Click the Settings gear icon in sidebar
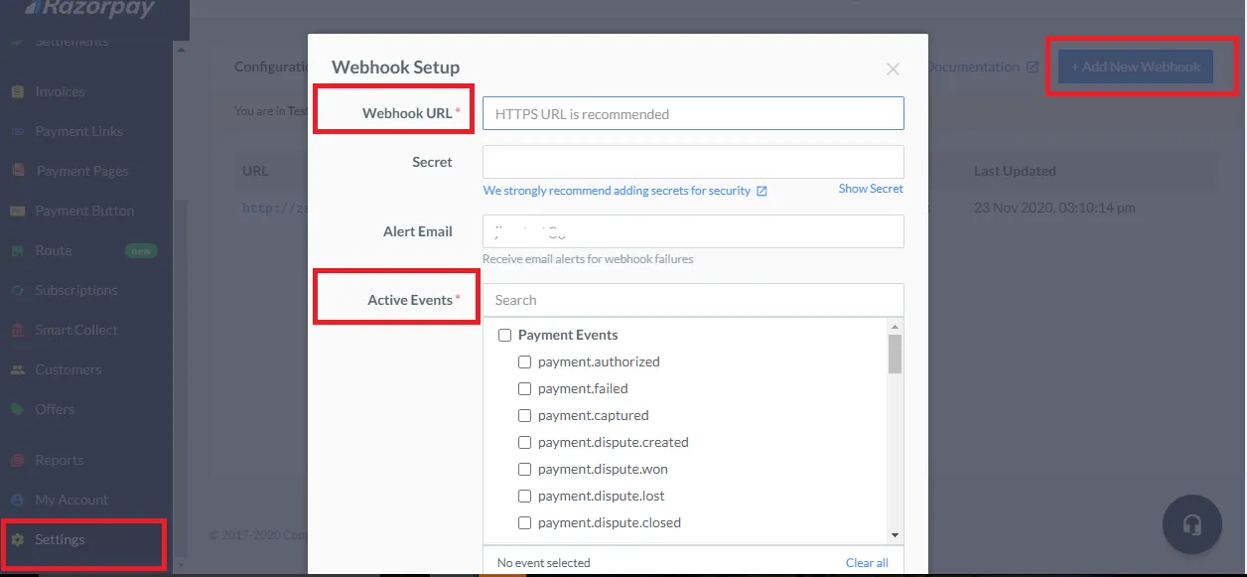 point(17,540)
